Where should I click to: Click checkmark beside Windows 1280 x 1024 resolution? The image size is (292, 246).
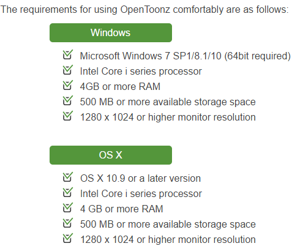68,116
